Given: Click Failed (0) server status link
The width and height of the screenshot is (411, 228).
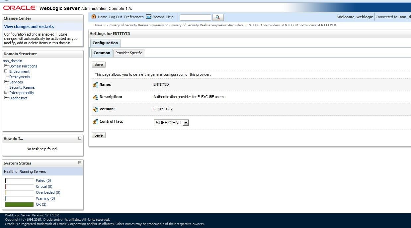Looking at the screenshot, I should tap(43, 180).
